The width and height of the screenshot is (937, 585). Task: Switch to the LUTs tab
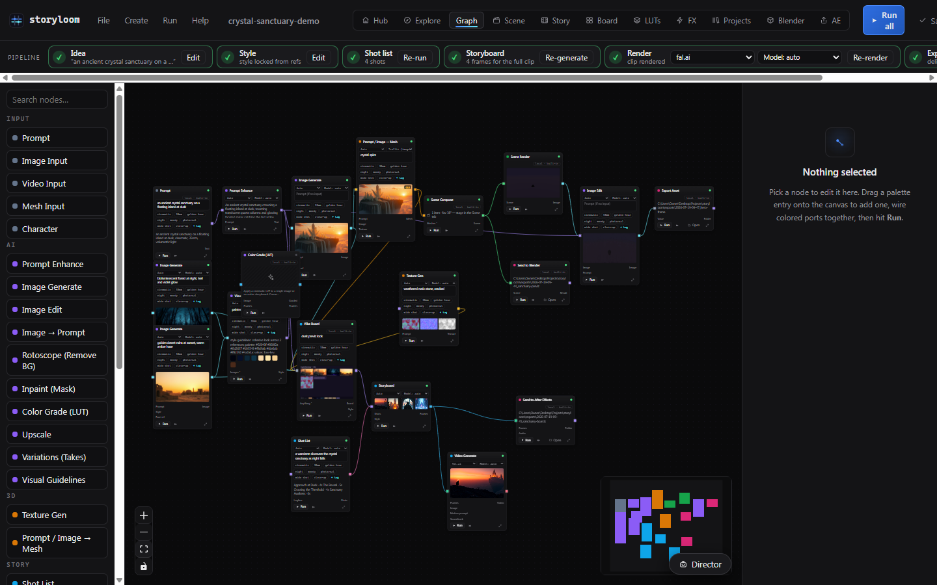(x=647, y=20)
